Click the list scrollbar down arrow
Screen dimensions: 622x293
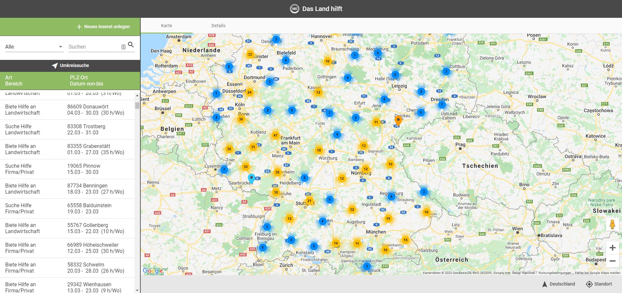coord(137,290)
